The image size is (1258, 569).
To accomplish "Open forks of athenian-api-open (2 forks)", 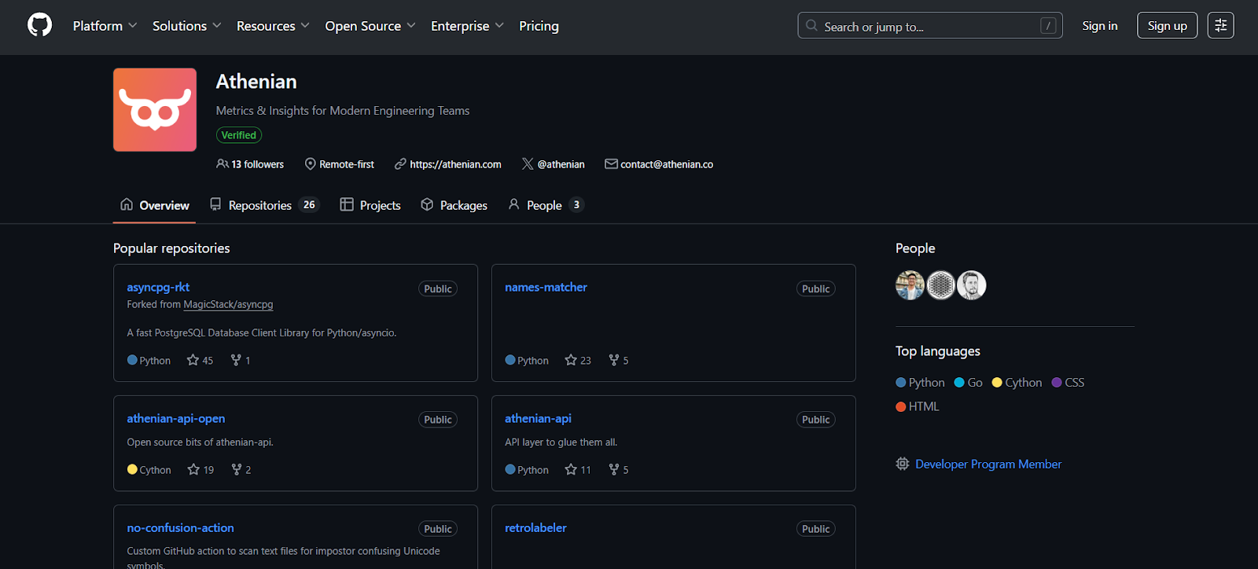I will [x=241, y=469].
